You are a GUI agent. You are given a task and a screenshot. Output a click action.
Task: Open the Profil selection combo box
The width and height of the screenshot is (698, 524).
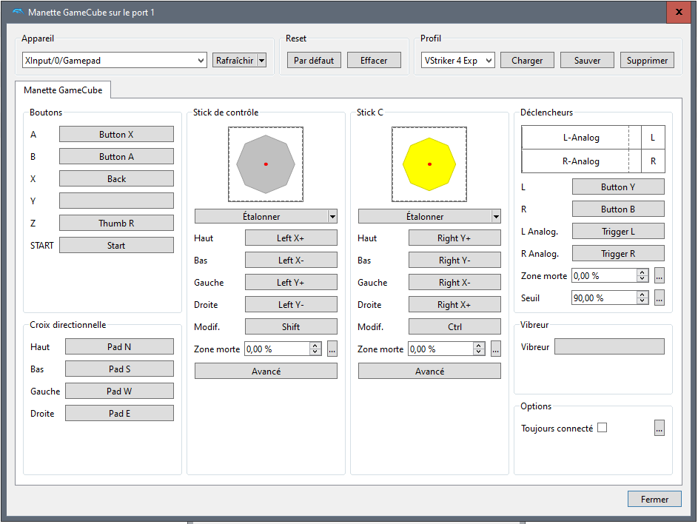coord(457,61)
